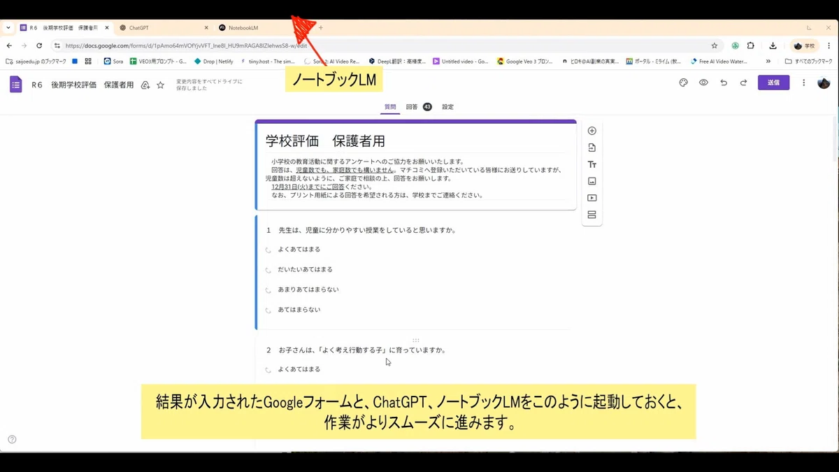Click the Google Forms home icon
This screenshot has height=472, width=839.
click(15, 85)
